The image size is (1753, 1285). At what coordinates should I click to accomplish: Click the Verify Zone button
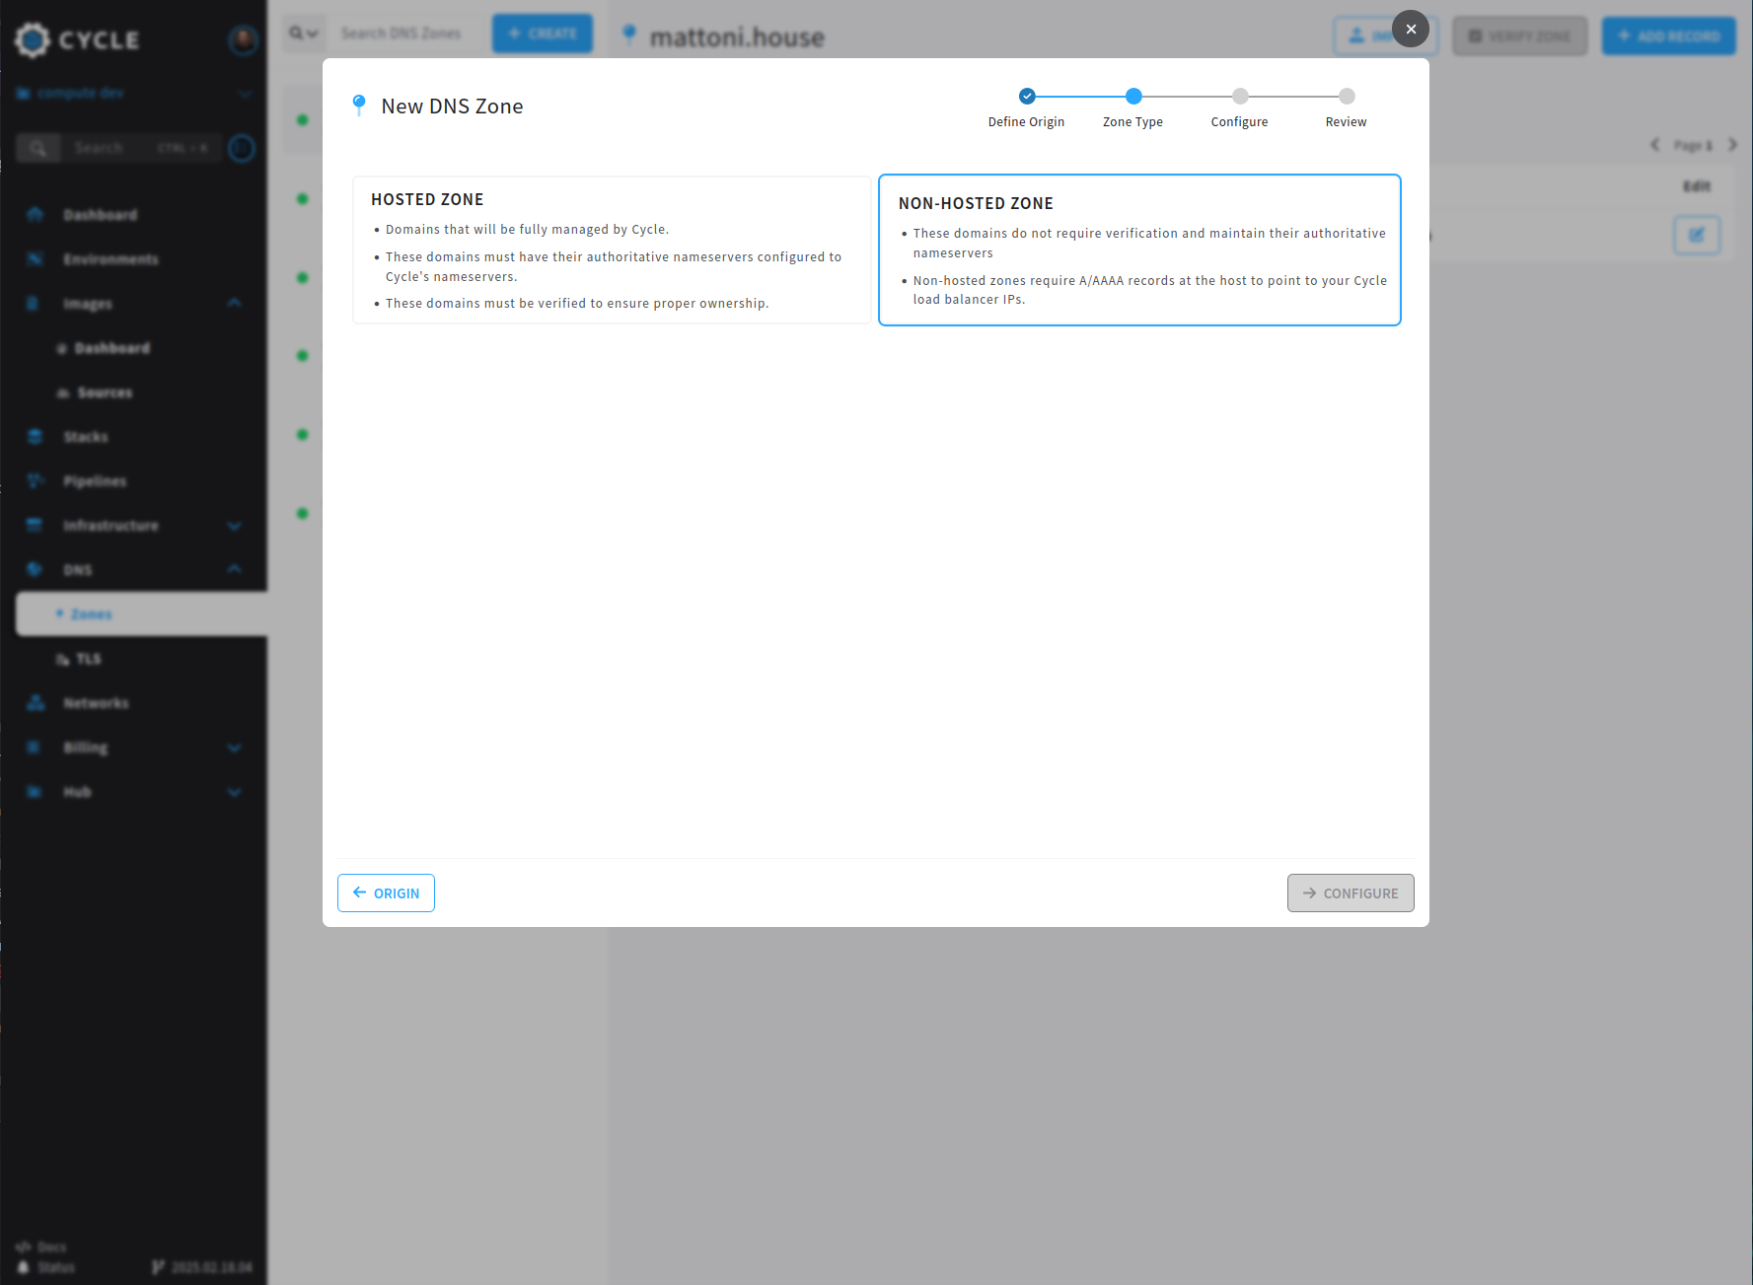point(1520,36)
